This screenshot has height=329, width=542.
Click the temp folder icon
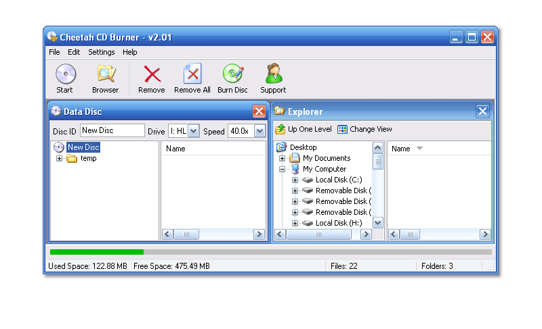pyautogui.click(x=72, y=159)
